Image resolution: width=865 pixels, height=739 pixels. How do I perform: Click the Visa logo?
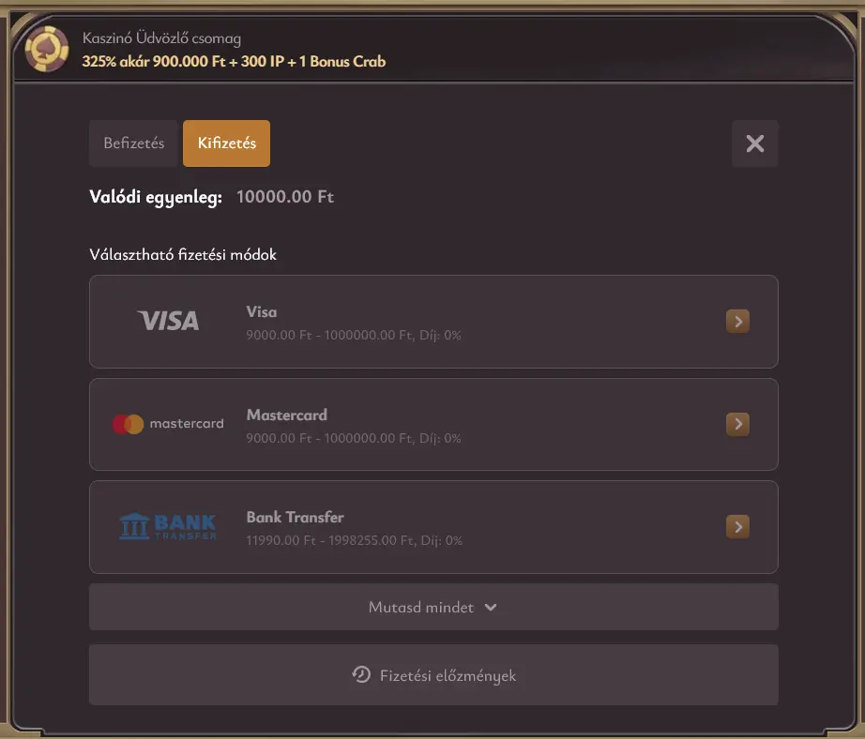point(168,322)
